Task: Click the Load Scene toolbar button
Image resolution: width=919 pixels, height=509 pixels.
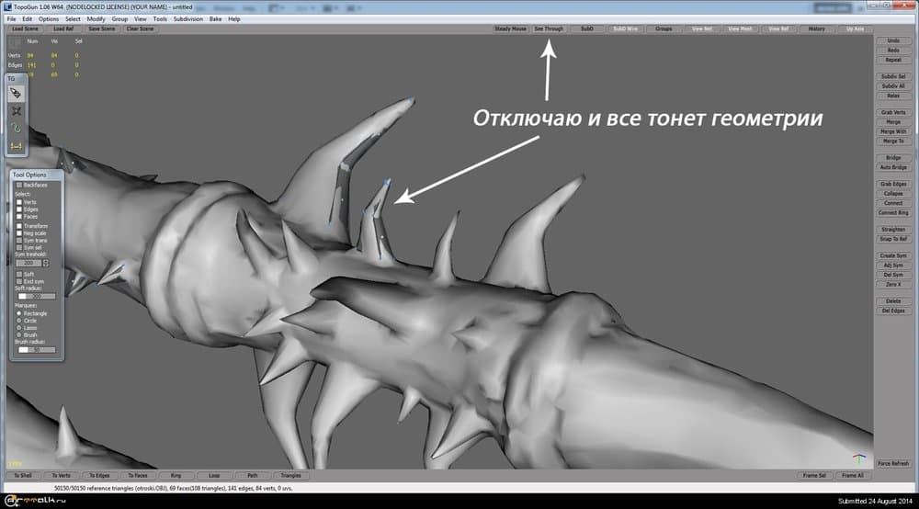Action: [x=24, y=28]
